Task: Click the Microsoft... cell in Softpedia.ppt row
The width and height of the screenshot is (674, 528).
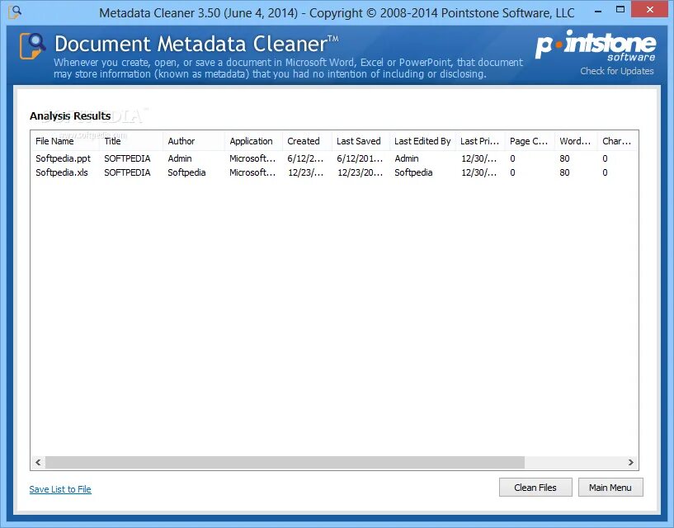Action: 252,158
